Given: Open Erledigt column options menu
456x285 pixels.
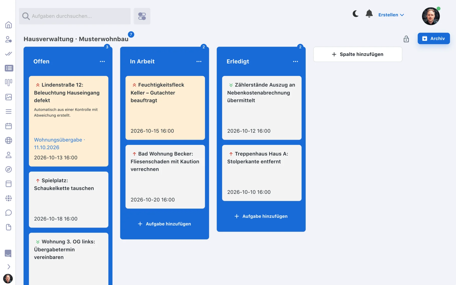Looking at the screenshot, I should [x=295, y=61].
